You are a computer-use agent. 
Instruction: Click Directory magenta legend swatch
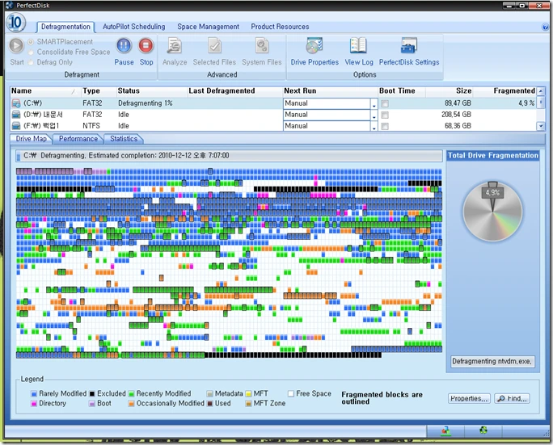(x=34, y=404)
